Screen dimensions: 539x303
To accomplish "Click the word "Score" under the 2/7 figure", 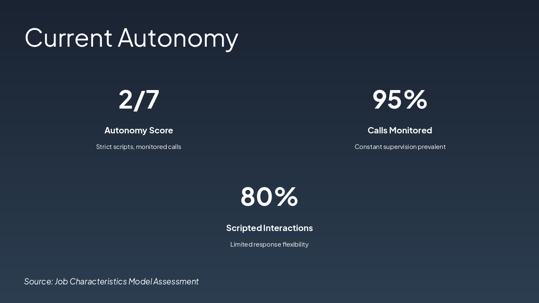I will pos(161,130).
